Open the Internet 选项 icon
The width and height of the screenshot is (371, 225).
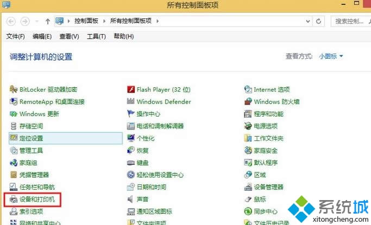click(248, 89)
